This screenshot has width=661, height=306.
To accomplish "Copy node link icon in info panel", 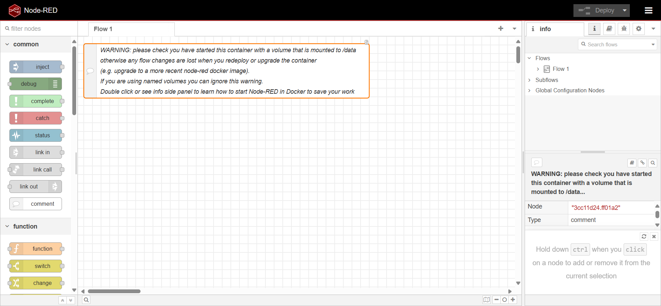I will [x=642, y=163].
